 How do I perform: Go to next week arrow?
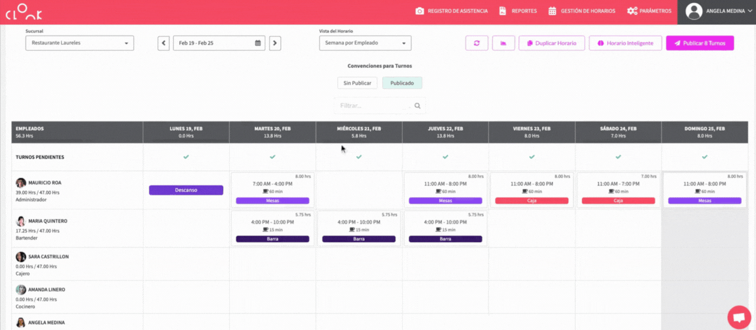click(275, 43)
